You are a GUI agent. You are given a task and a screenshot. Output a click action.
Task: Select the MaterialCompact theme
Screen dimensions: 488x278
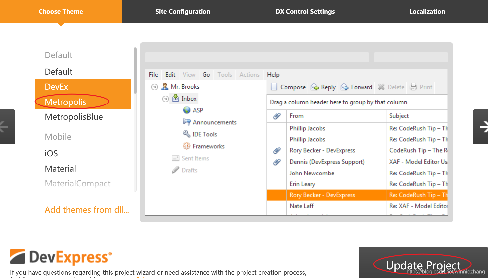[x=83, y=183]
